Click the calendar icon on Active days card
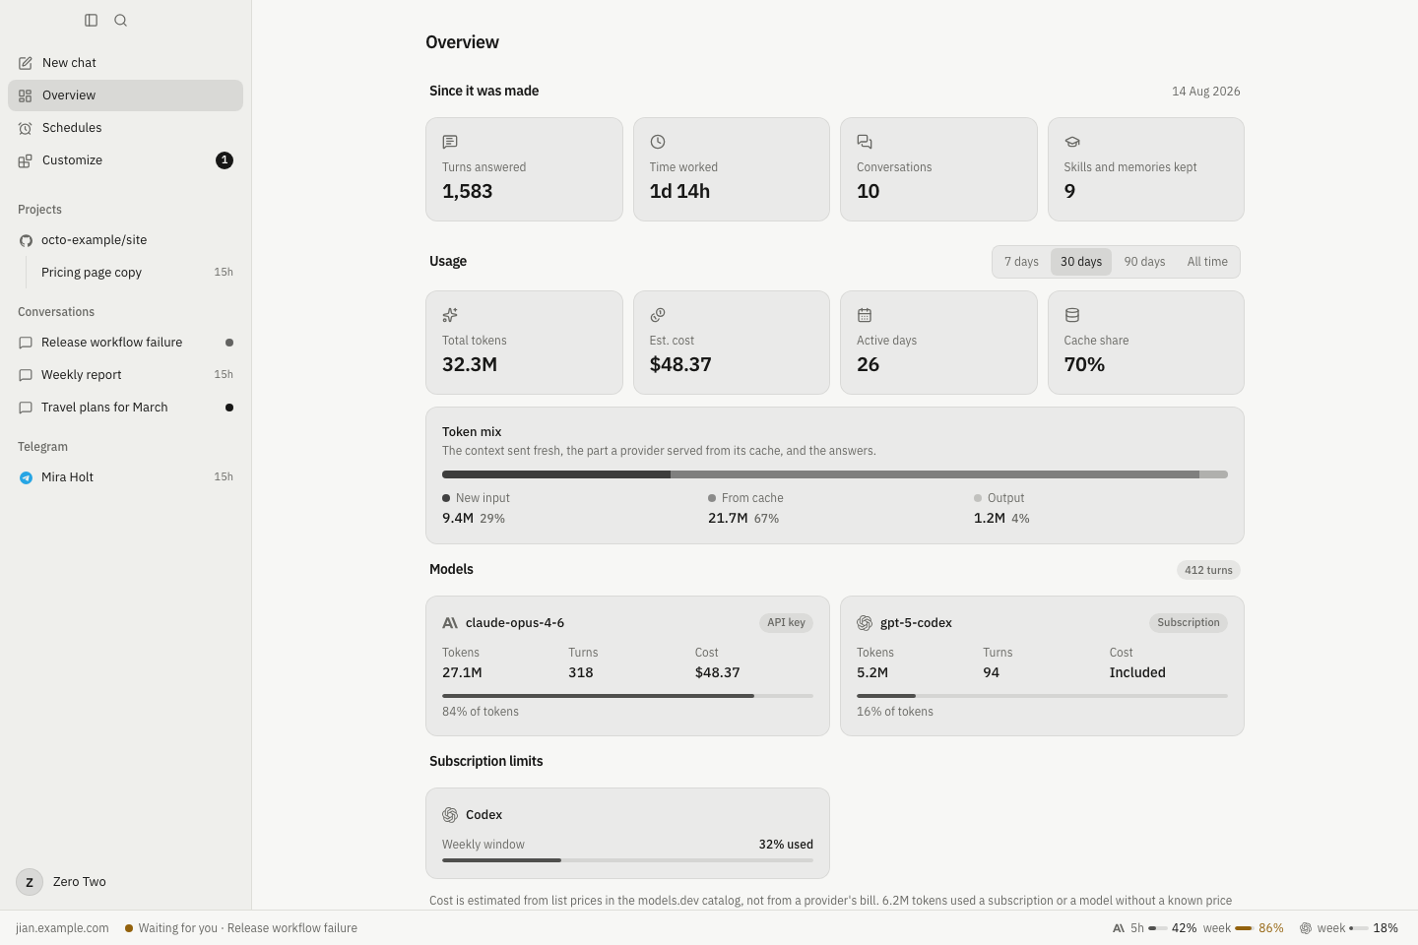This screenshot has width=1418, height=945. (865, 315)
